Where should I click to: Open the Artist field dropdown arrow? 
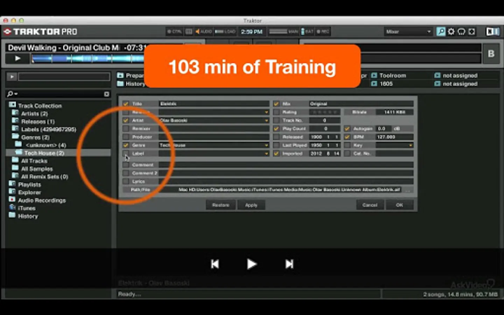pyautogui.click(x=266, y=120)
